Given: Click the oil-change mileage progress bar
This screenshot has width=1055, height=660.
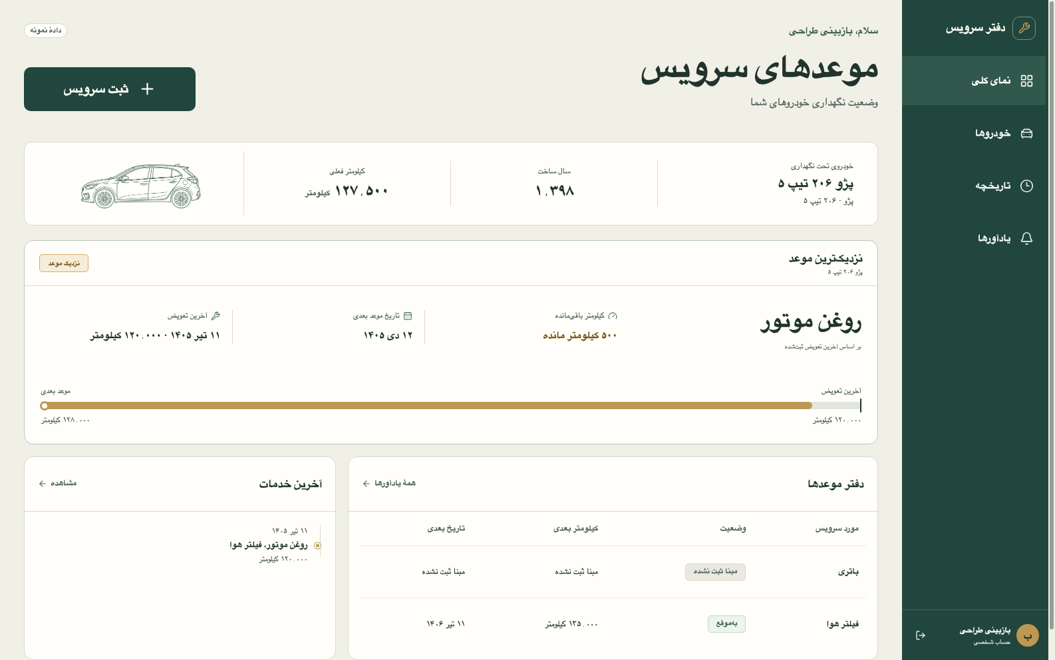Looking at the screenshot, I should [x=451, y=405].
